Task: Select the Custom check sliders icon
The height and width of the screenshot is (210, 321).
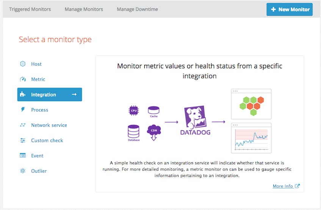Action: (x=23, y=140)
